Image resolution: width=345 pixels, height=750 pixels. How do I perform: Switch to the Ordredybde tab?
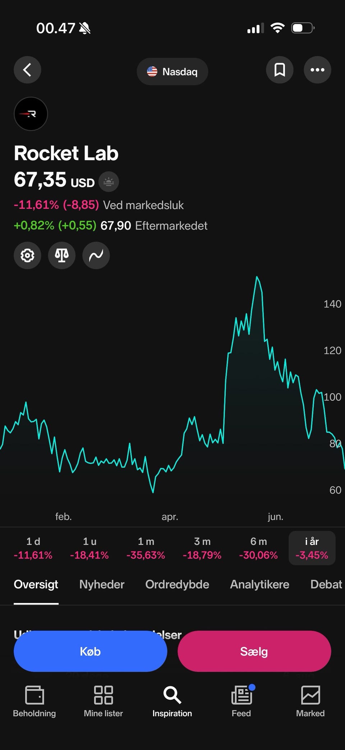[x=177, y=584]
